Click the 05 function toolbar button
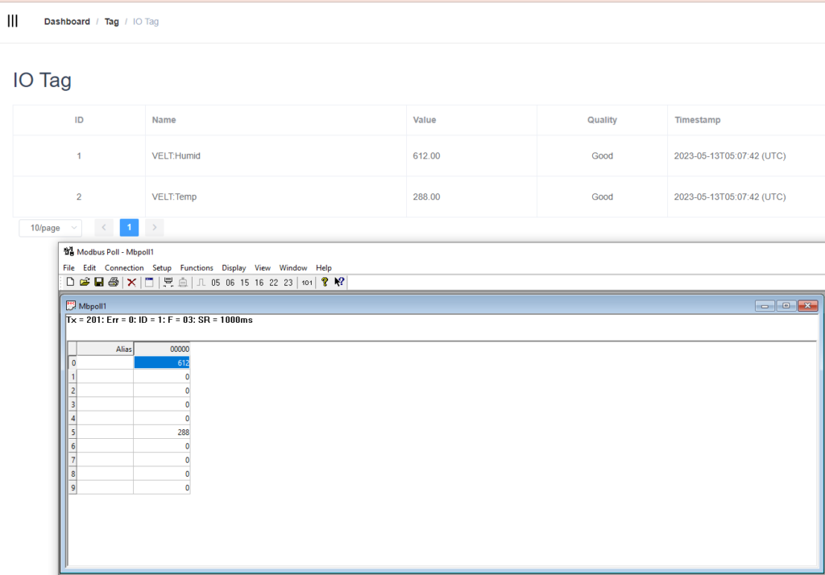This screenshot has width=825, height=575. [216, 283]
